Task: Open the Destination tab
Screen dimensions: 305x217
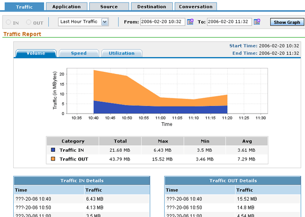Action: (x=151, y=7)
